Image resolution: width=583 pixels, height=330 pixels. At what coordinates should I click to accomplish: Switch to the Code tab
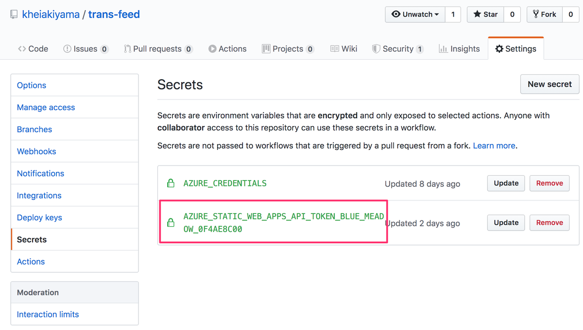click(33, 49)
